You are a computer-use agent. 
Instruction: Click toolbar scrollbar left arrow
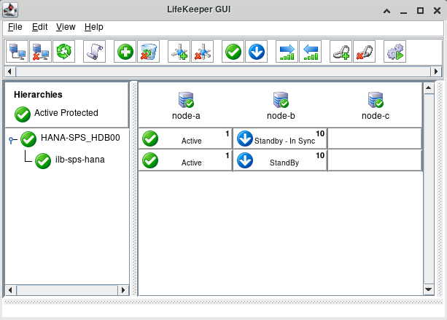(x=9, y=71)
